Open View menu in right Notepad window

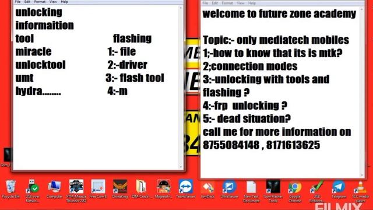(x=241, y=3)
